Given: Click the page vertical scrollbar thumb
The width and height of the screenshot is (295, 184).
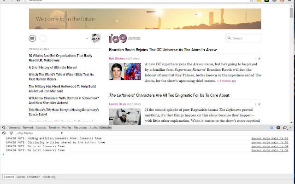Looking at the screenshot, I should [291, 12].
